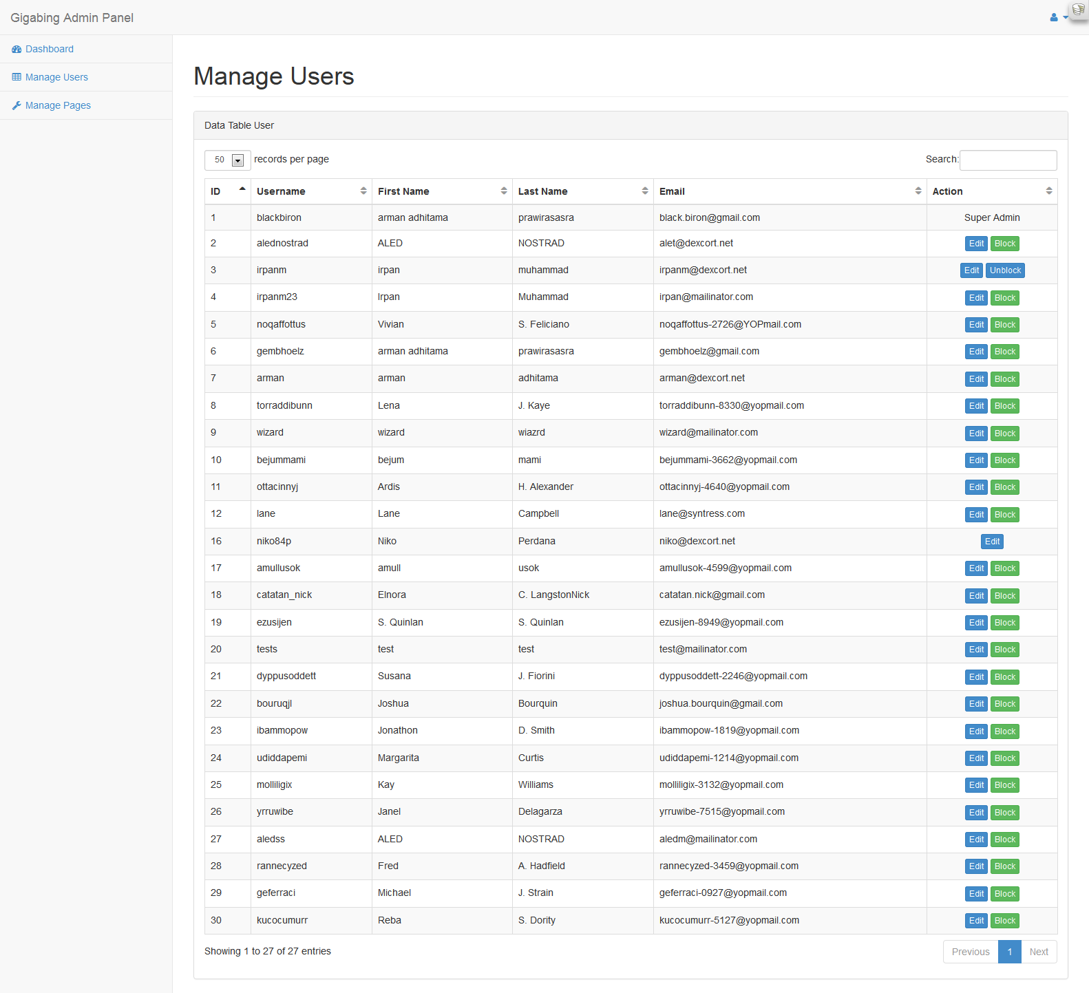Select page 1 in pagination
The width and height of the screenshot is (1089, 993).
(x=1009, y=952)
